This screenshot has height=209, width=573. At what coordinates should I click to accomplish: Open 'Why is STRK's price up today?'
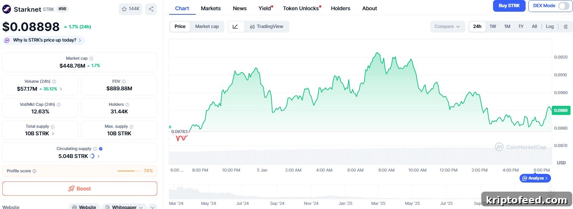44,40
